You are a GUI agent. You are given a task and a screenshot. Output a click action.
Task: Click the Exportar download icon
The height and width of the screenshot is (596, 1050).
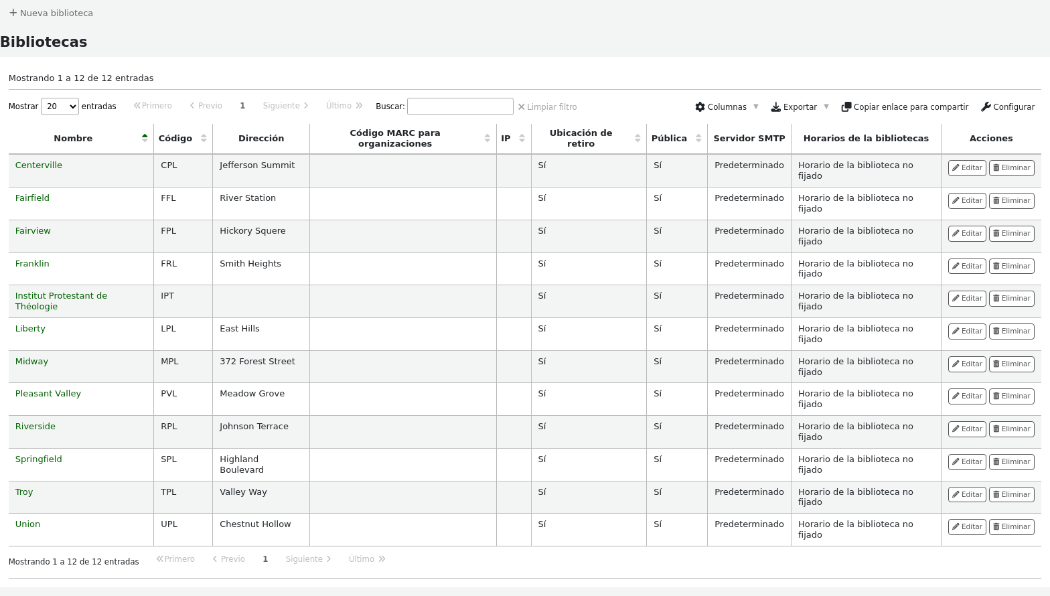(x=775, y=107)
